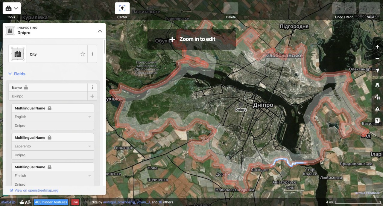Click the Dnipro city icon on map
383x206 pixels.
coord(241,104)
